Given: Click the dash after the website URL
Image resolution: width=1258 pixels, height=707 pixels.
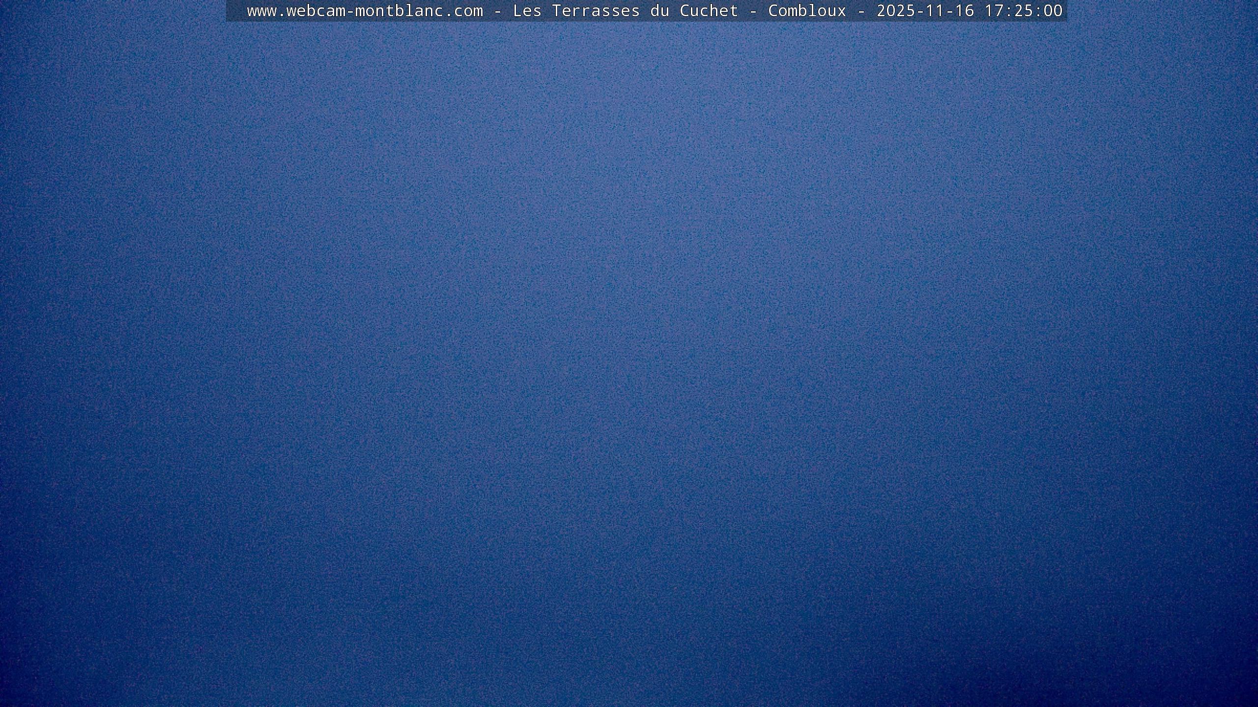Looking at the screenshot, I should (x=497, y=11).
